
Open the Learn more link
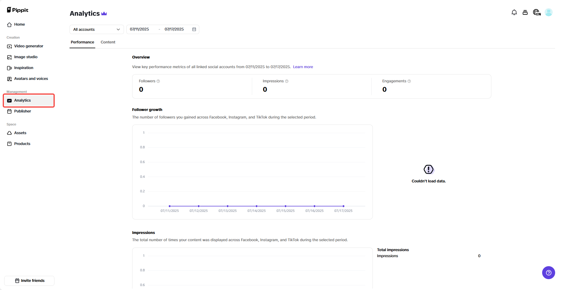pyautogui.click(x=303, y=67)
